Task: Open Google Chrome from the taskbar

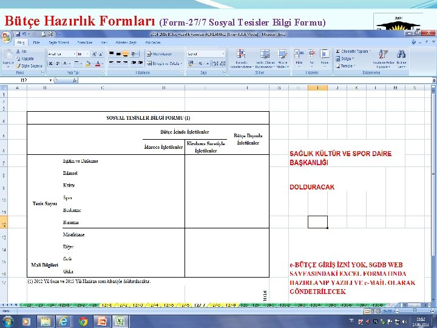Action: [83, 321]
